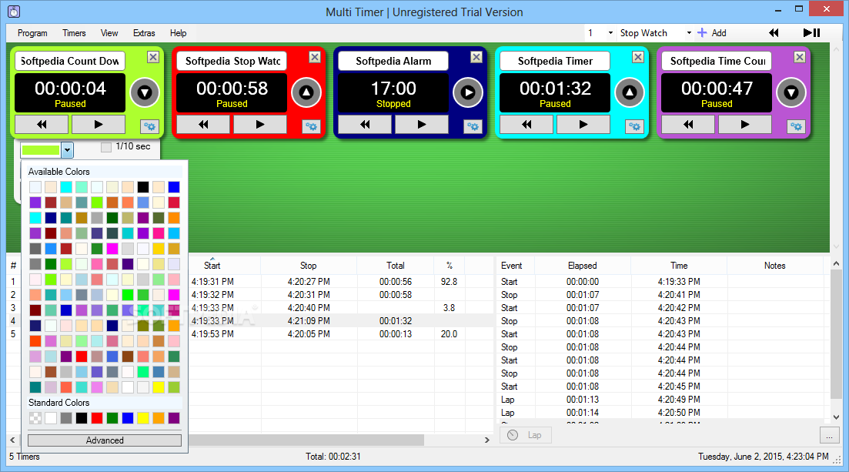The width and height of the screenshot is (849, 472).
Task: Click play on Softpedia Time Count card
Action: [744, 125]
